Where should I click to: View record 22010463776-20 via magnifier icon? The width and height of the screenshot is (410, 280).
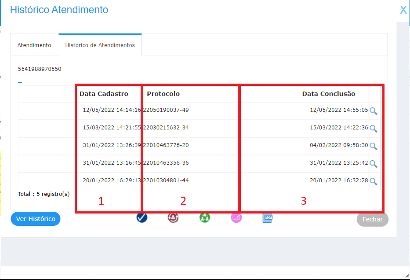(374, 146)
